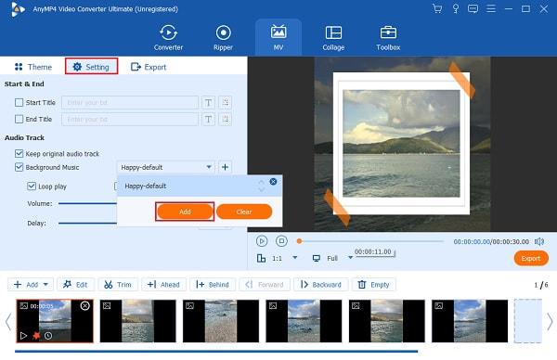
Task: Uncheck Keep original audio track
Action: click(x=19, y=153)
